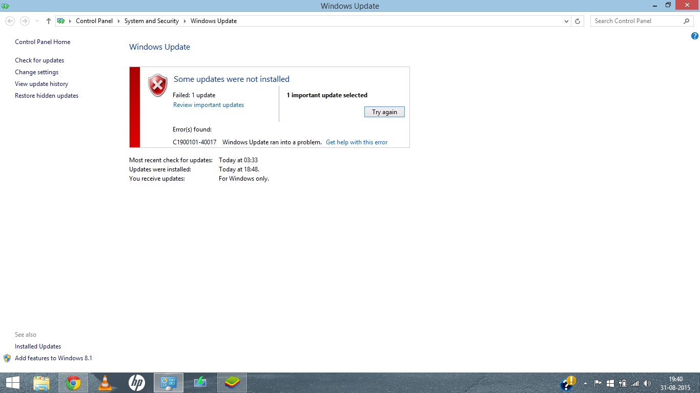The width and height of the screenshot is (700, 393).
Task: Show hidden system tray icons
Action: [585, 383]
